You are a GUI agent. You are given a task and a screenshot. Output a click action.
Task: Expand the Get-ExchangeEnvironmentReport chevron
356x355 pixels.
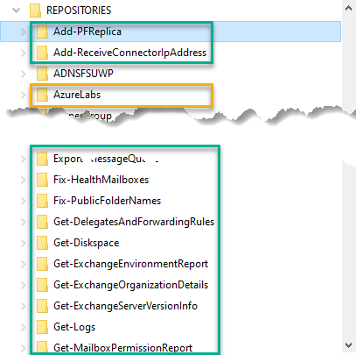[24, 264]
